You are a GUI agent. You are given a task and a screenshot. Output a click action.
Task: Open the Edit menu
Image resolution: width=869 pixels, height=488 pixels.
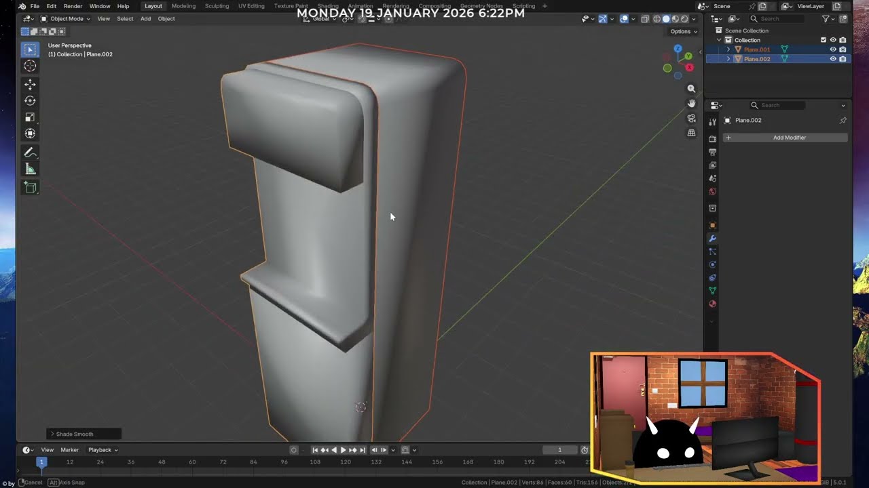tap(52, 6)
